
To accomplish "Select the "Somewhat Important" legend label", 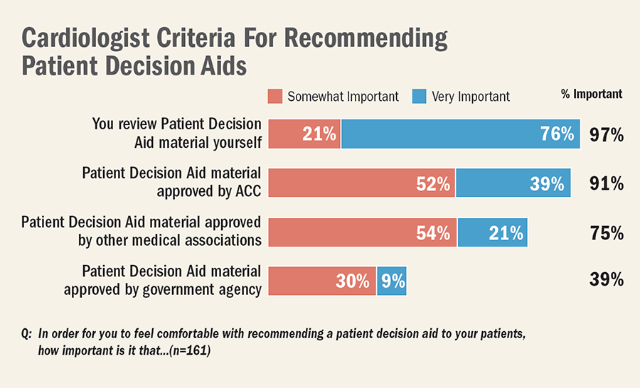I will click(343, 96).
